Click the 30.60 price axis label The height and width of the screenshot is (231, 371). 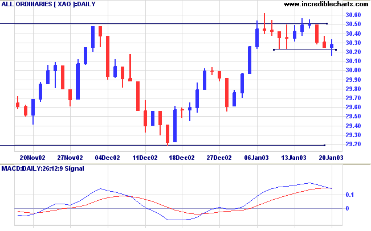pyautogui.click(x=353, y=15)
